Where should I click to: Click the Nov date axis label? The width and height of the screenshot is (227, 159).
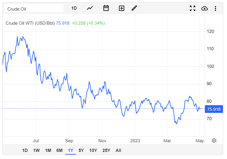[102, 141]
